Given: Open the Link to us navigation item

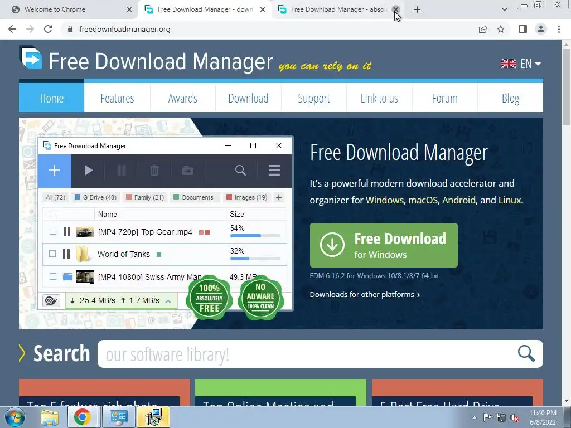Looking at the screenshot, I should click(x=379, y=98).
